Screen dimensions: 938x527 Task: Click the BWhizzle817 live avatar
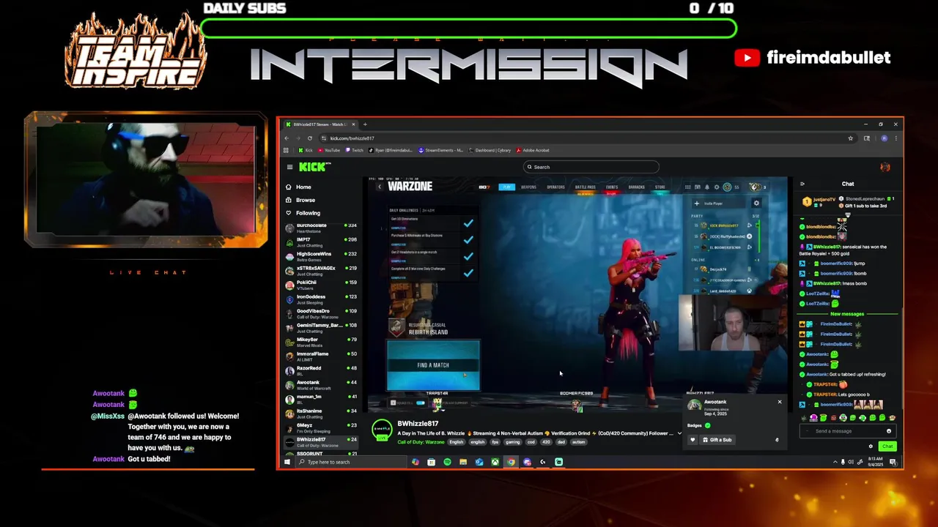point(382,430)
